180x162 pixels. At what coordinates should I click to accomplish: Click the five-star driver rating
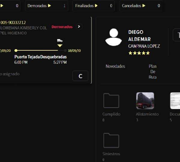coord(139,53)
